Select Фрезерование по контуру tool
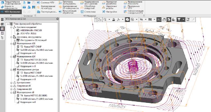This screenshot has width=211, height=112. pos(46,7)
